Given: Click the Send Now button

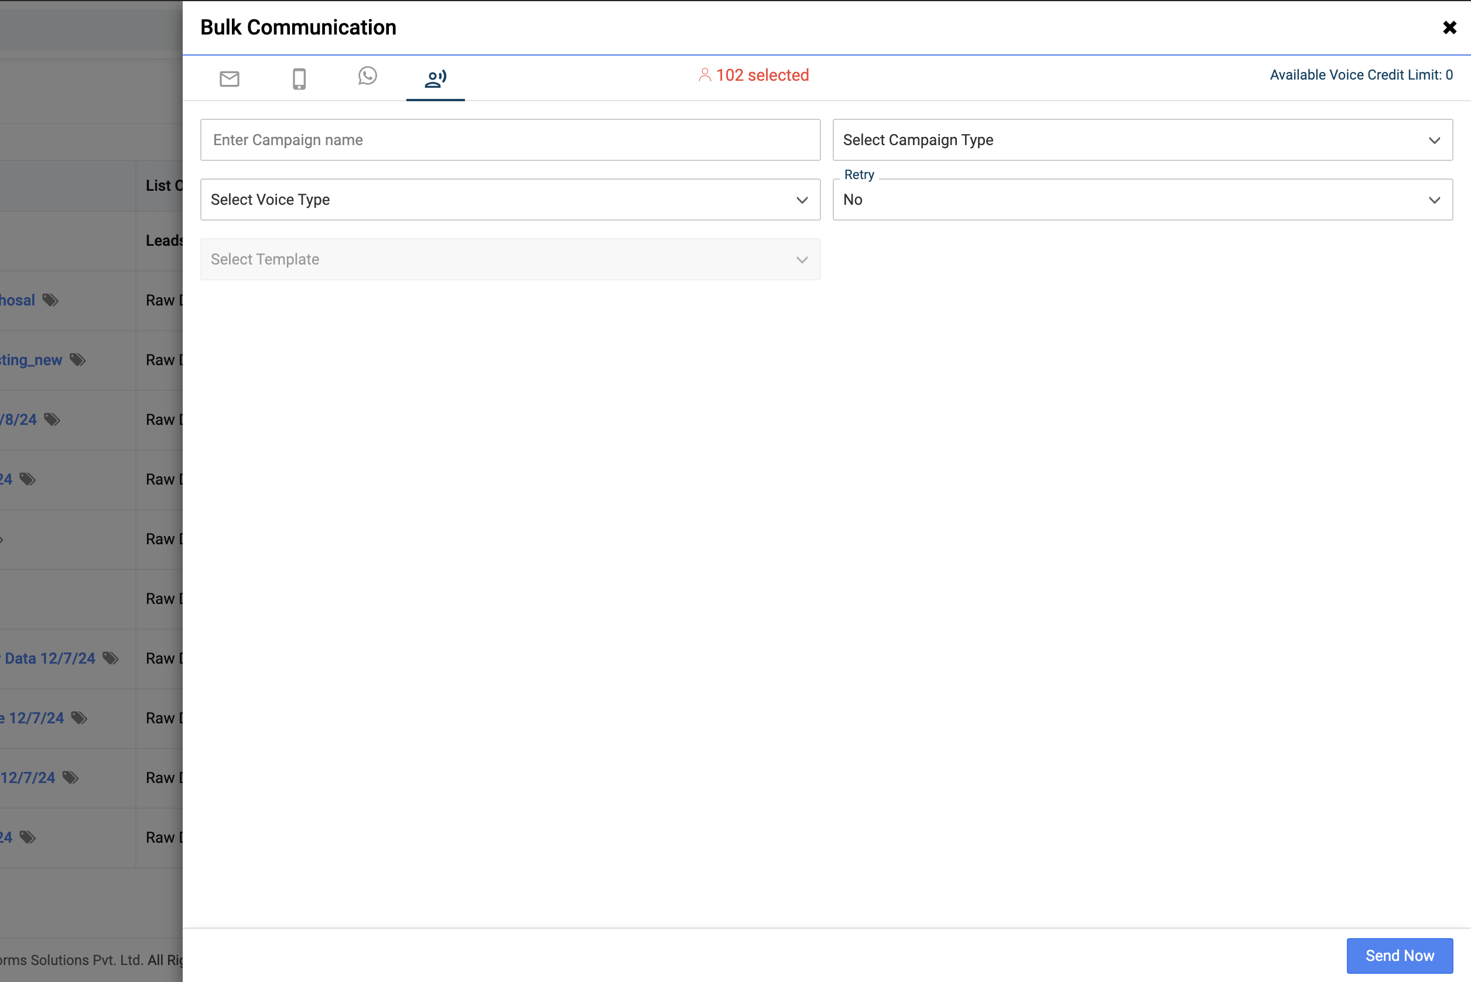Looking at the screenshot, I should click(x=1400, y=956).
